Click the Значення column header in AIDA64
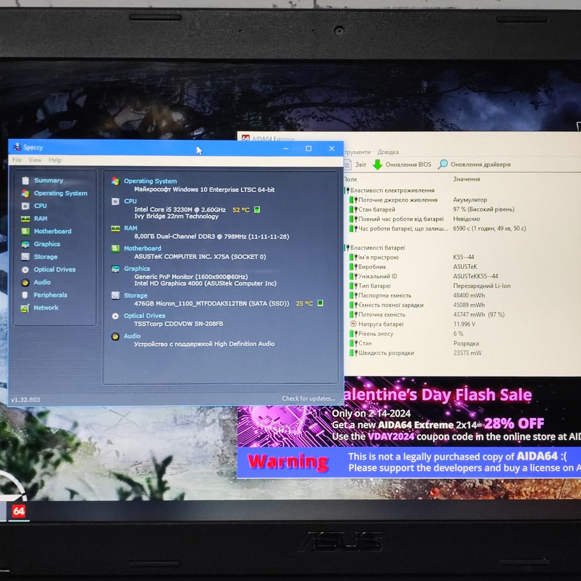This screenshot has height=581, width=581. (x=467, y=179)
